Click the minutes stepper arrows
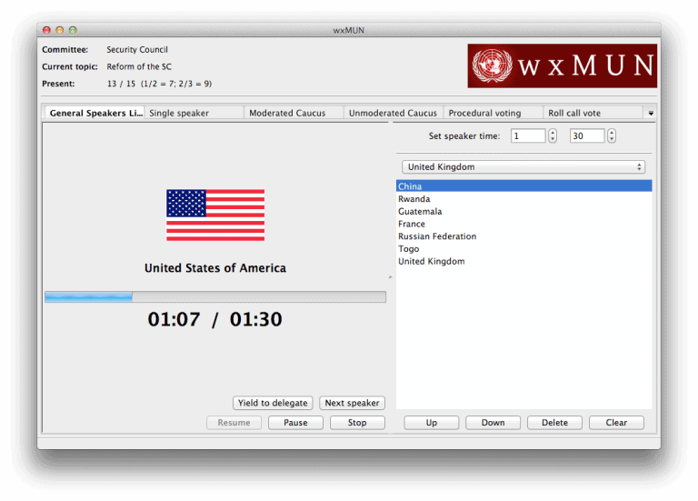 pos(553,135)
